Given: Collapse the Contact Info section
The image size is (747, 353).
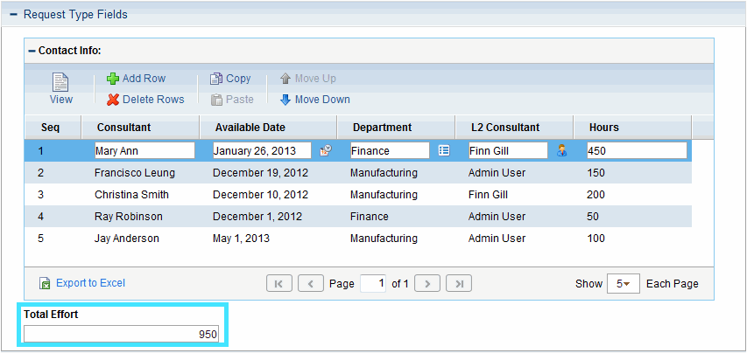Looking at the screenshot, I should click(x=32, y=52).
